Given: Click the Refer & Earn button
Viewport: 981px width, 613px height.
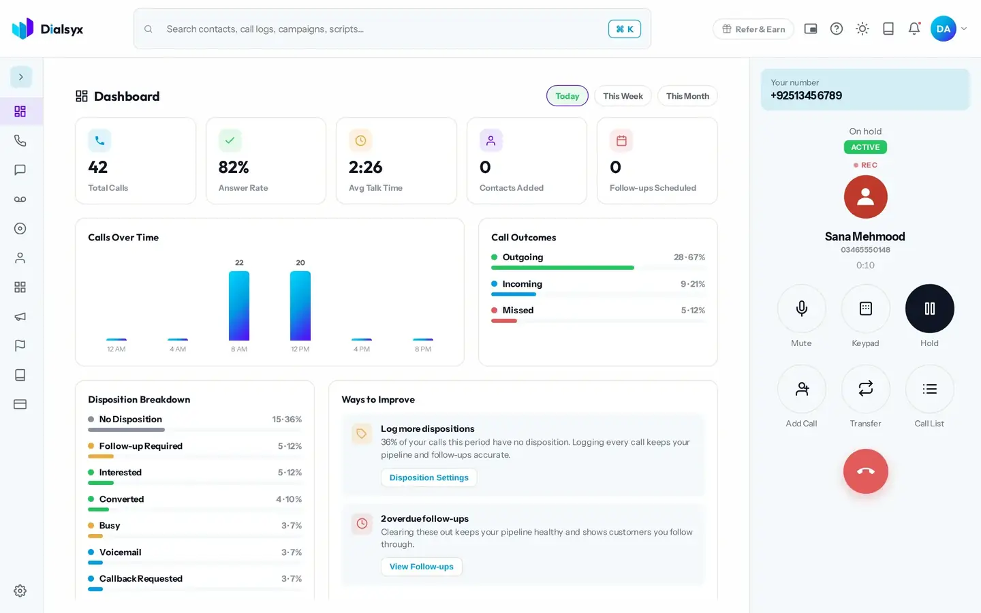Looking at the screenshot, I should point(753,29).
